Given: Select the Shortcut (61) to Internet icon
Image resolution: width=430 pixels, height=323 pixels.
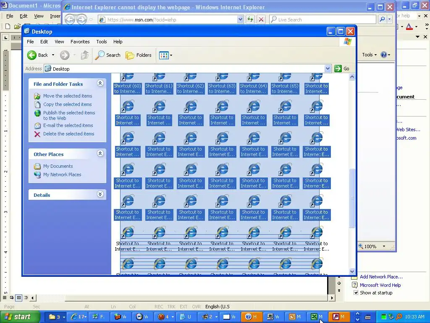Looking at the screenshot, I should tap(159, 84).
